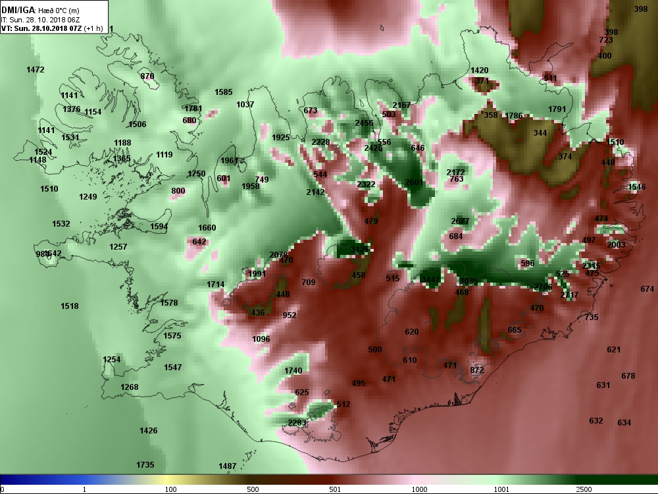Click the value 1426 on the map

point(148,431)
